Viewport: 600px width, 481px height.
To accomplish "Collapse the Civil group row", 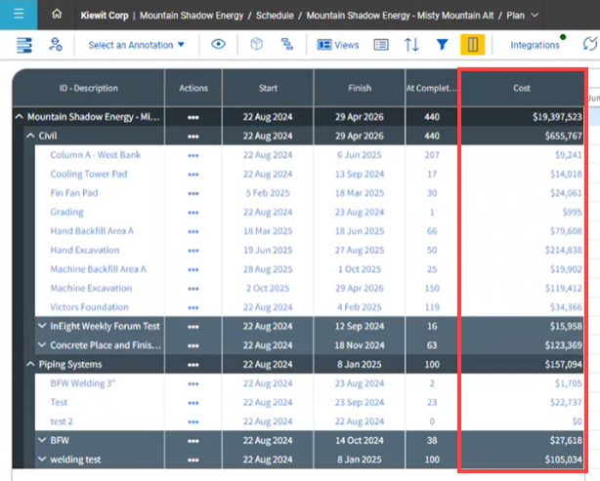I will (30, 136).
